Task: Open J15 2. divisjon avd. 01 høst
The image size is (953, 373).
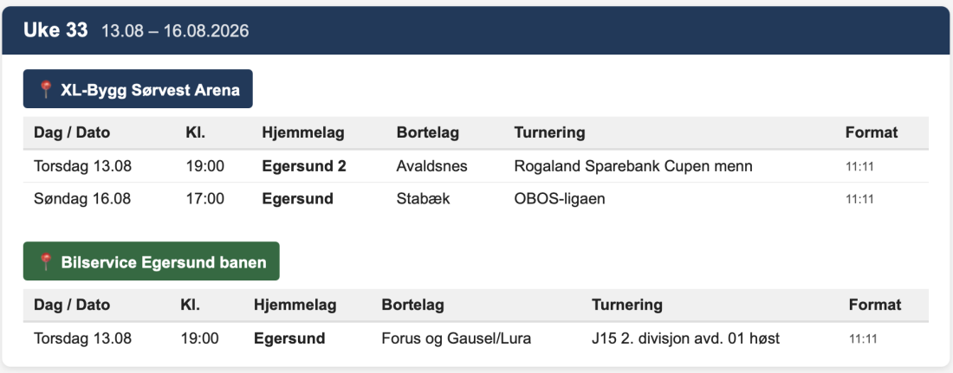Action: tap(685, 338)
